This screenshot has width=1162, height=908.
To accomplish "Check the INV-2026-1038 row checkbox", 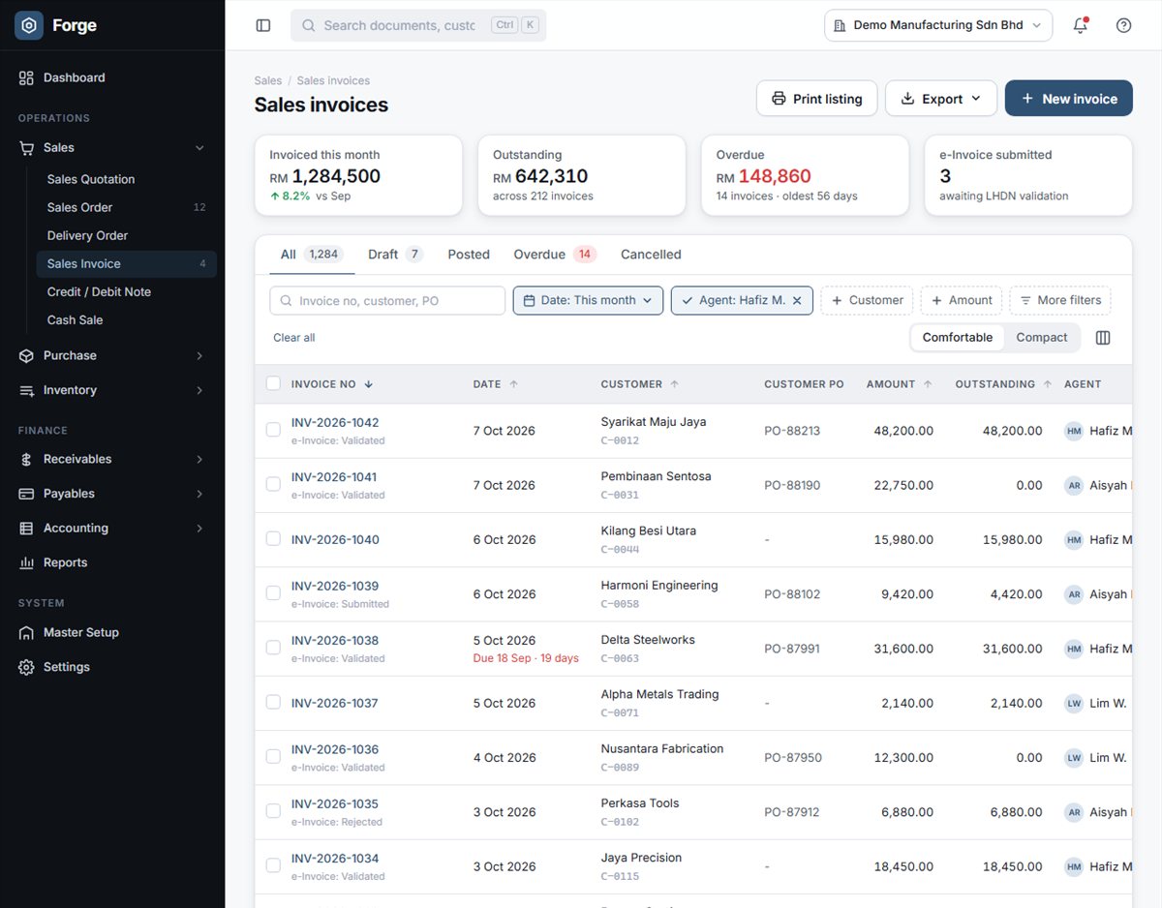I will [x=273, y=647].
